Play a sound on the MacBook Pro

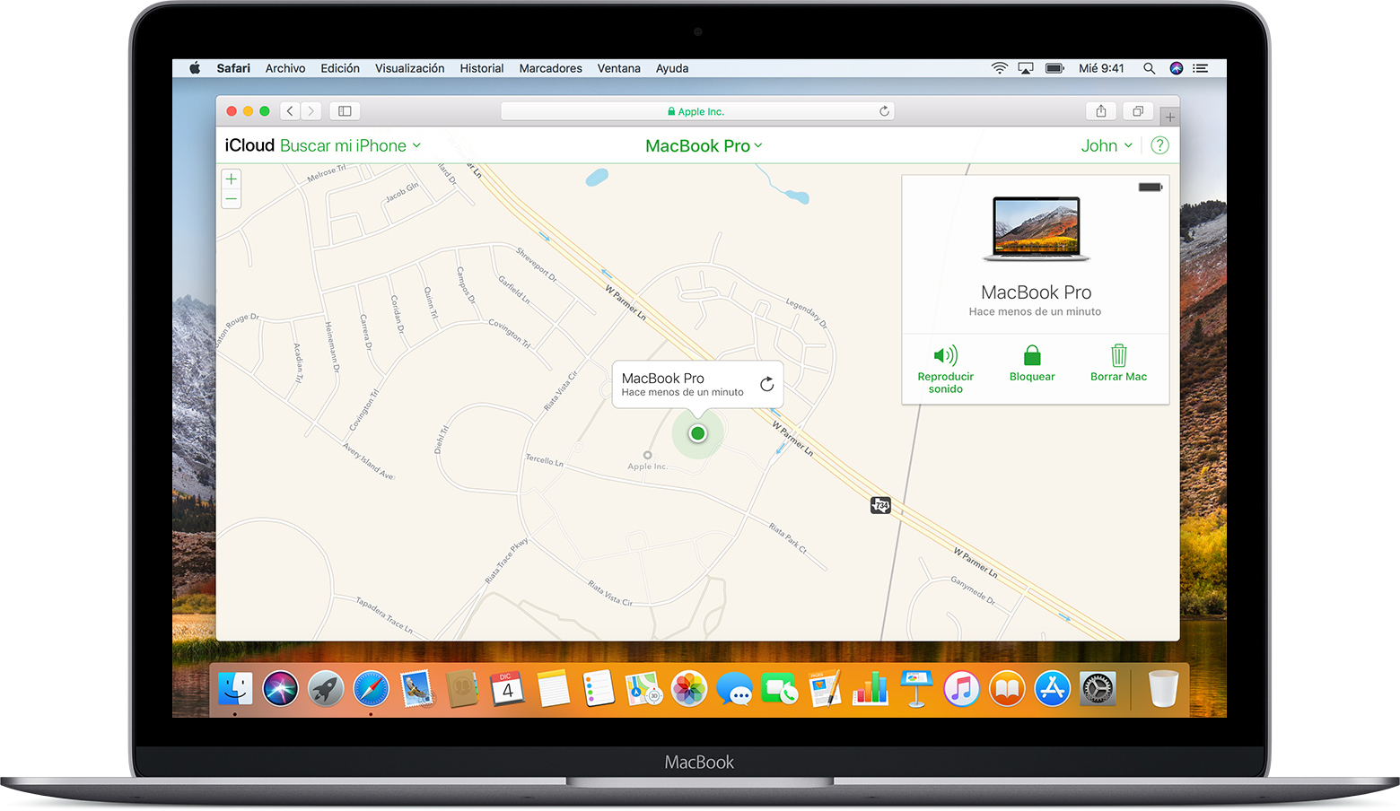945,370
